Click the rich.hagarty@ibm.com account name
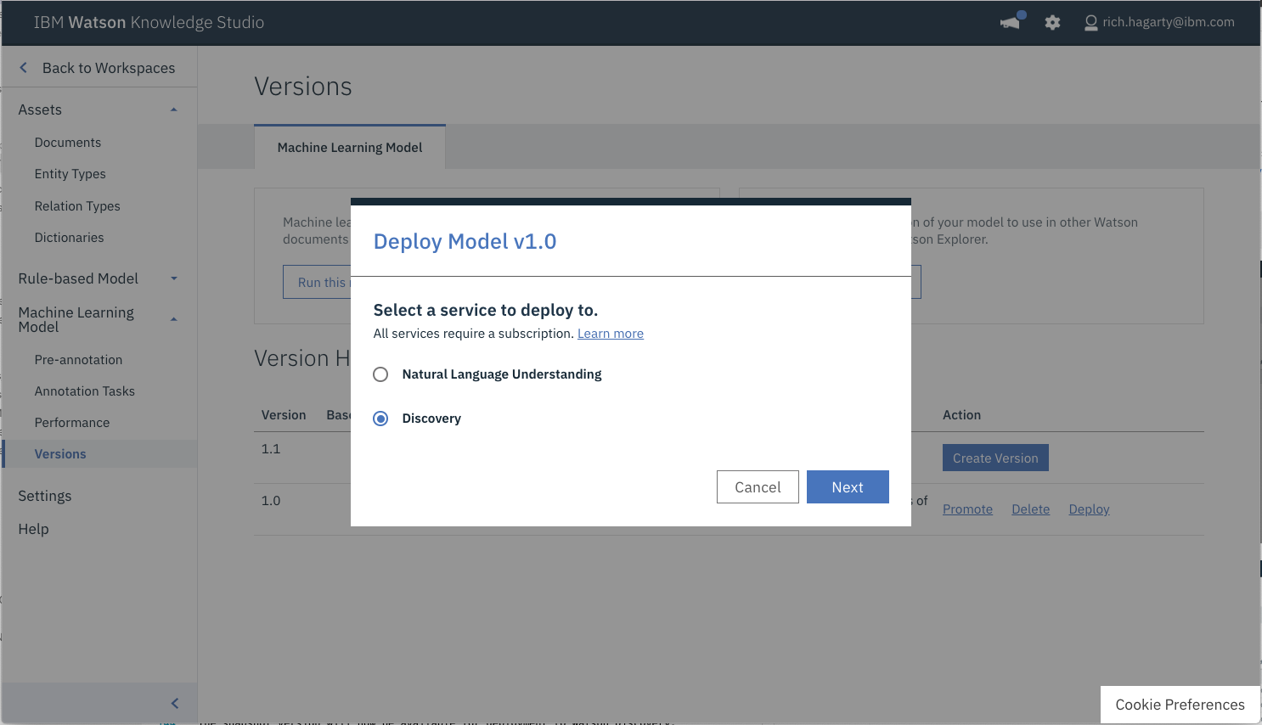This screenshot has width=1262, height=725. coord(1169,22)
